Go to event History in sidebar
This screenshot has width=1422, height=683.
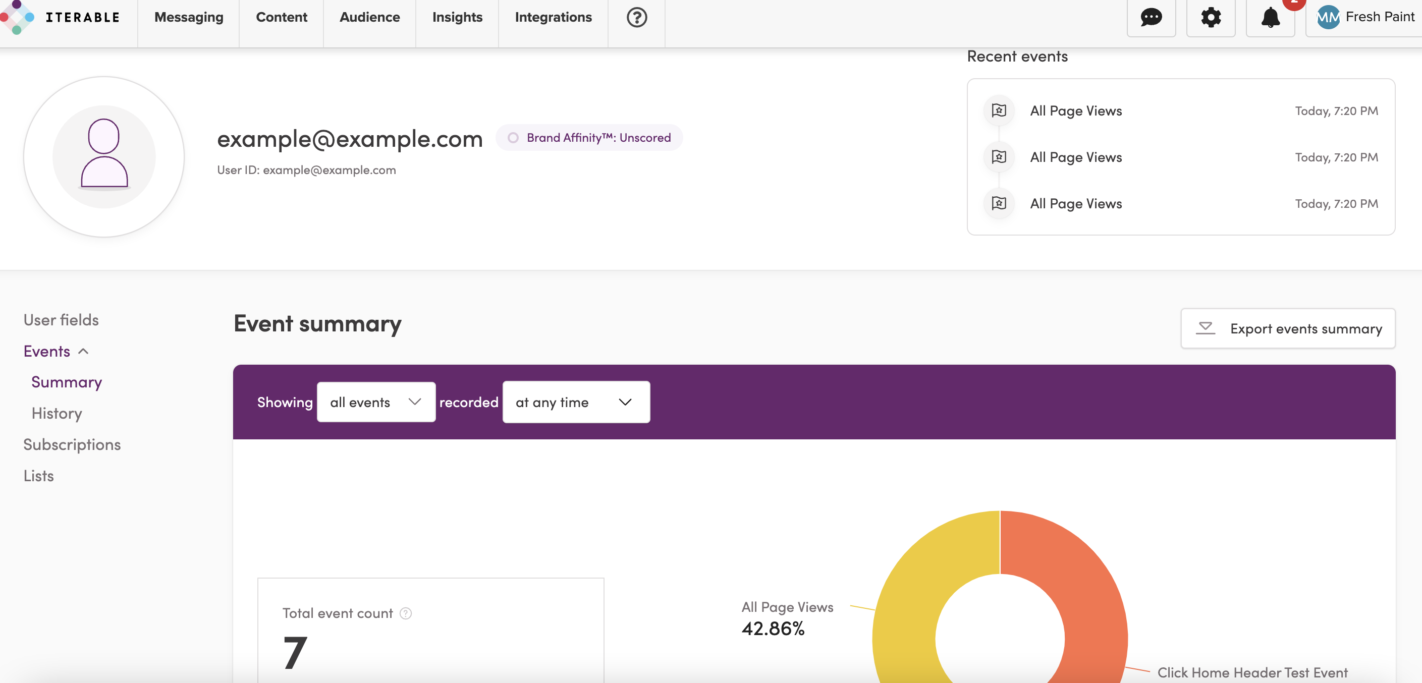pos(57,413)
